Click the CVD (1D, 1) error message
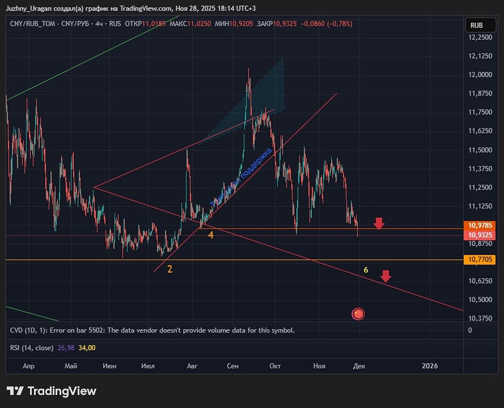504x408 pixels. pyautogui.click(x=153, y=330)
